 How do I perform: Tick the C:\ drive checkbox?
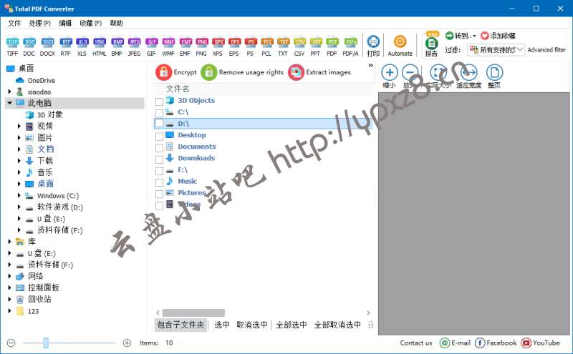tap(159, 113)
